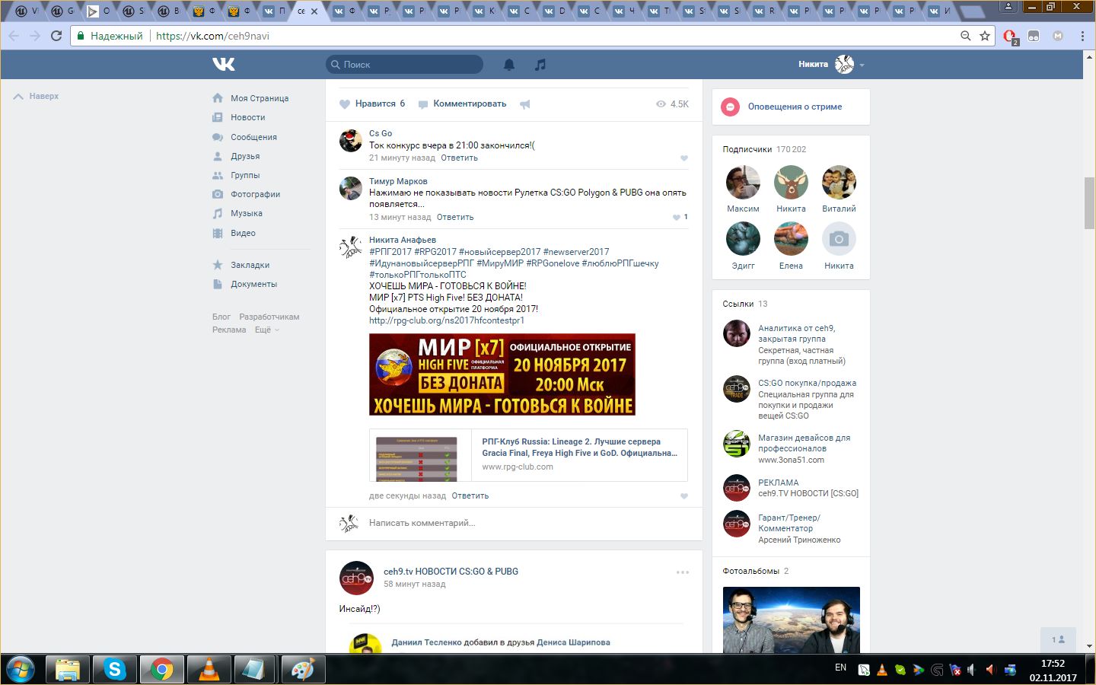1096x685 pixels.
Task: Click the EN language indicator in the taskbar
Action: coord(840,668)
